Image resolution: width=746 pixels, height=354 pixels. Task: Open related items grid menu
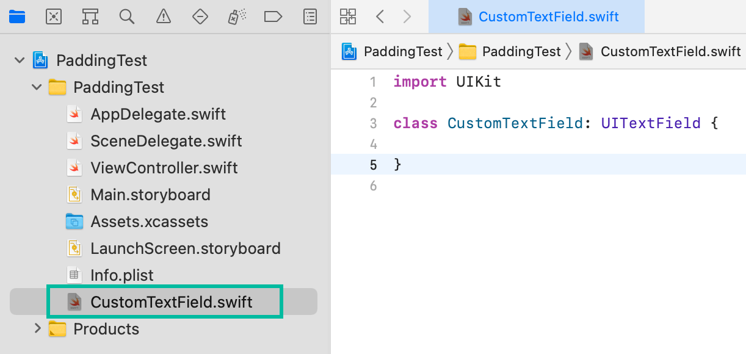[x=348, y=16]
